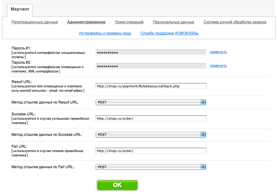This screenshot has width=278, height=194.
Task: Click the Пароль #1 password field
Action: pyautogui.click(x=151, y=53)
